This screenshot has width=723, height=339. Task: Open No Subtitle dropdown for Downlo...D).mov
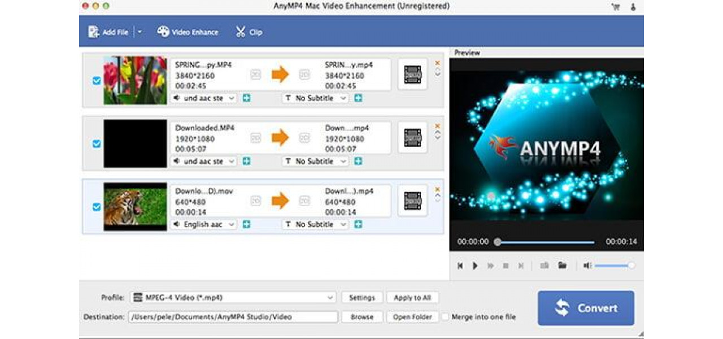coord(315,225)
